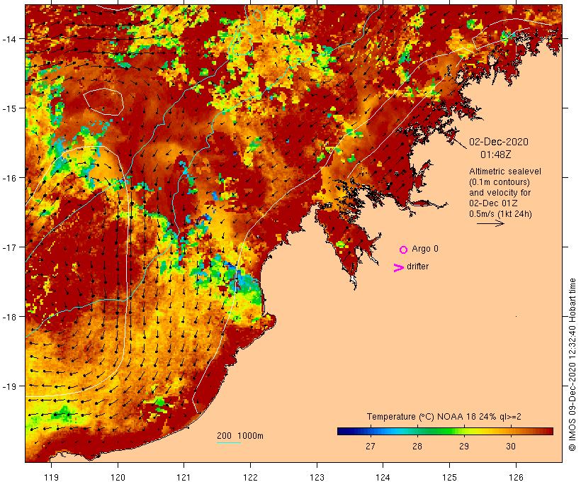Click the '200' isobath depth label
The width and height of the screenshot is (581, 482).
(x=224, y=436)
